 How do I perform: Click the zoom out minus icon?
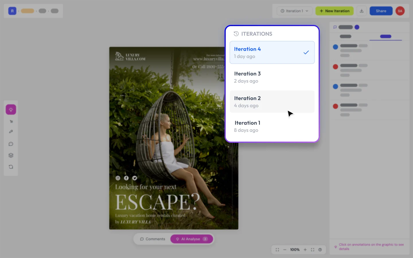285,250
